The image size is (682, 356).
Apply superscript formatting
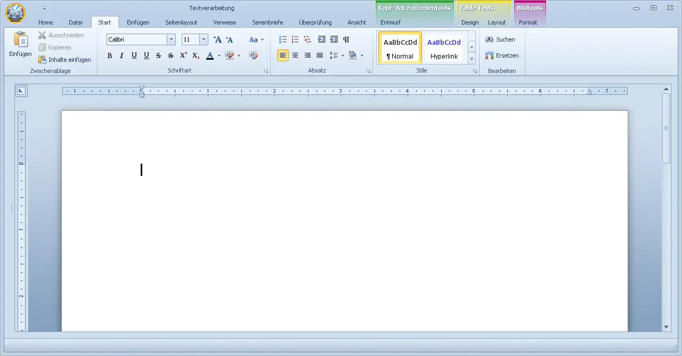pyautogui.click(x=183, y=55)
